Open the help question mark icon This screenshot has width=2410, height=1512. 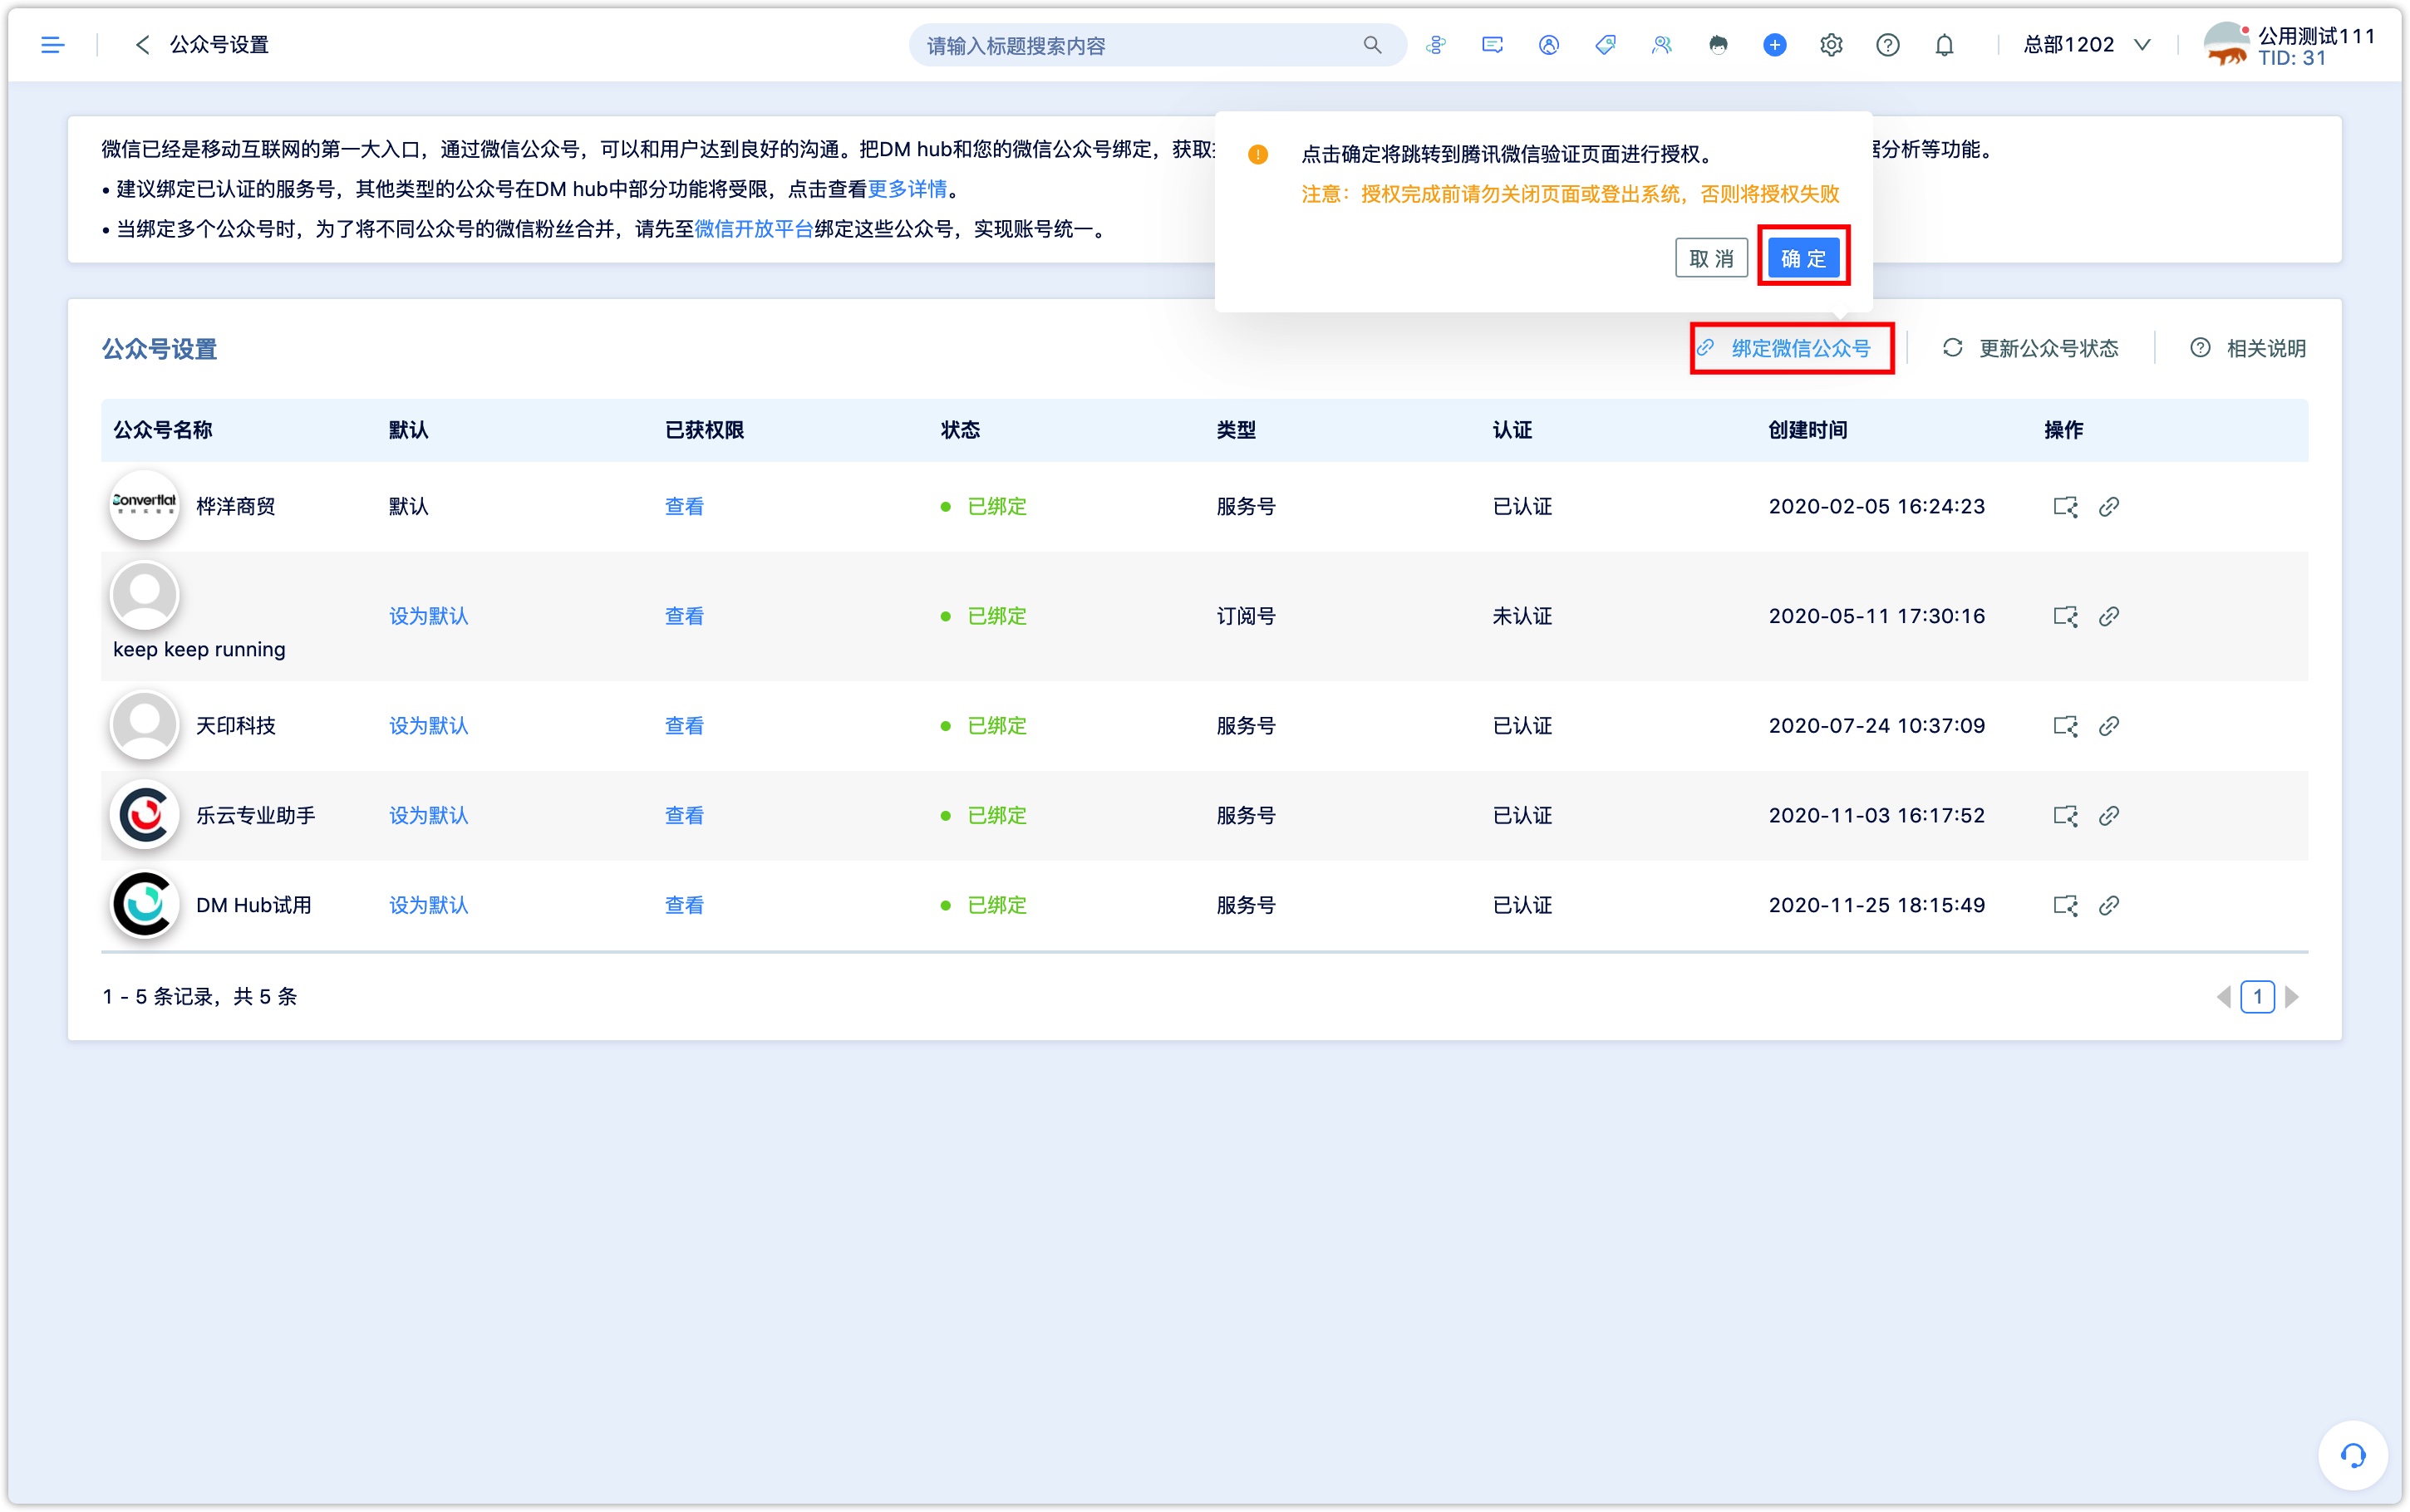[1887, 45]
